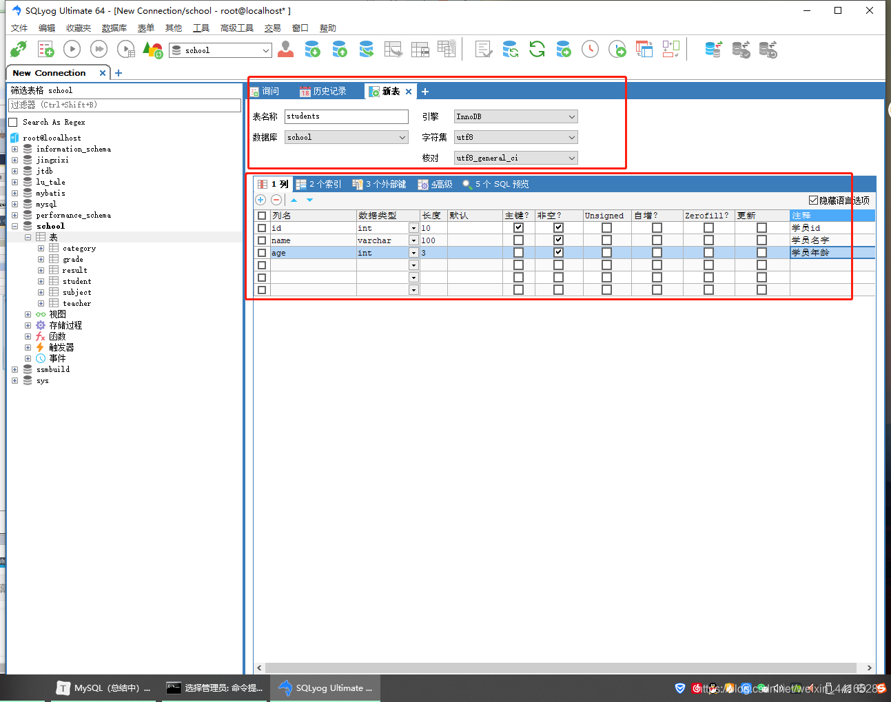Open the 文件 menu
The image size is (891, 702).
(19, 28)
